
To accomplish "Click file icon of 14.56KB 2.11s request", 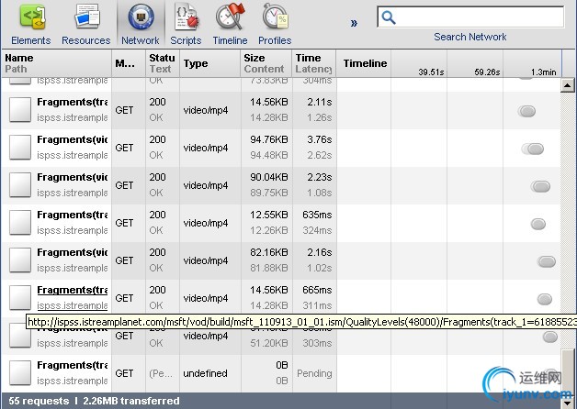I will point(20,110).
